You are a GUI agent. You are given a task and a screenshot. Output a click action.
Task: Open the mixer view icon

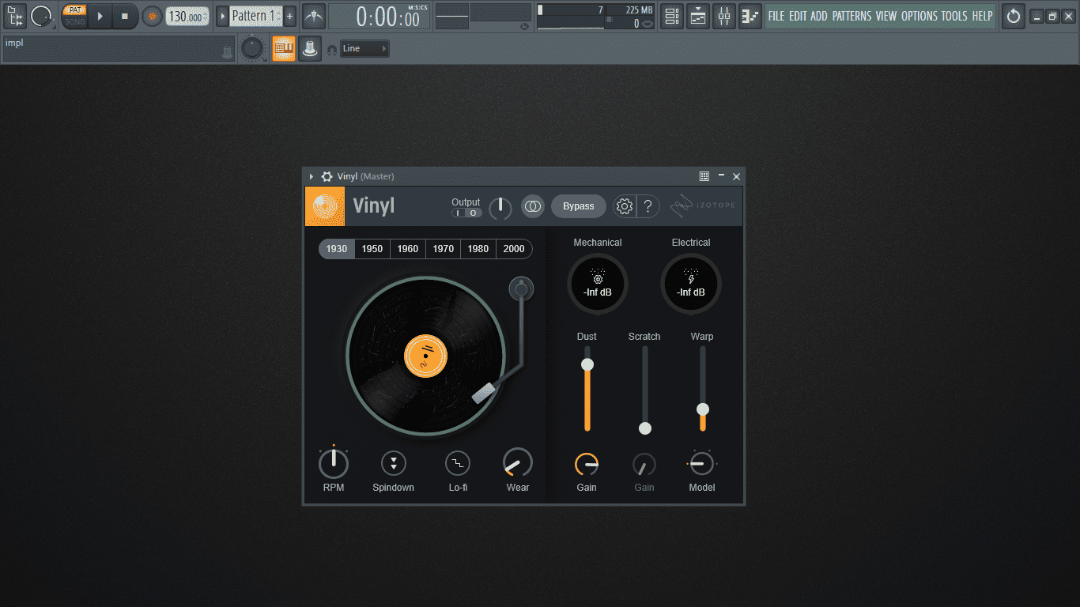(x=724, y=16)
